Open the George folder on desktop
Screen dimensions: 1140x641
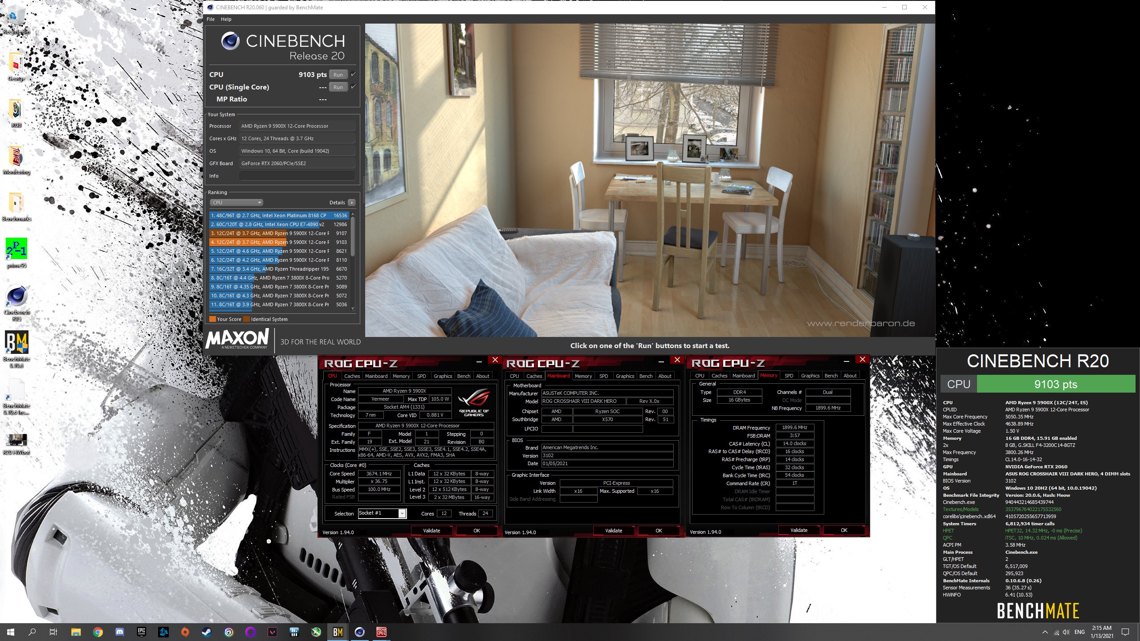coord(16,67)
